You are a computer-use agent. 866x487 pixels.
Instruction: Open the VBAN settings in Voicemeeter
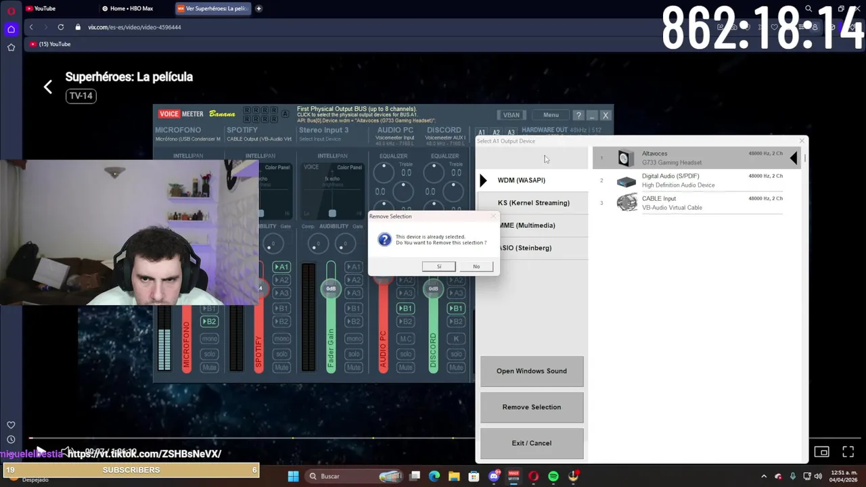(511, 115)
